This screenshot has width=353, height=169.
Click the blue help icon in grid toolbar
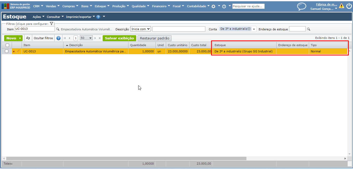tap(58, 38)
